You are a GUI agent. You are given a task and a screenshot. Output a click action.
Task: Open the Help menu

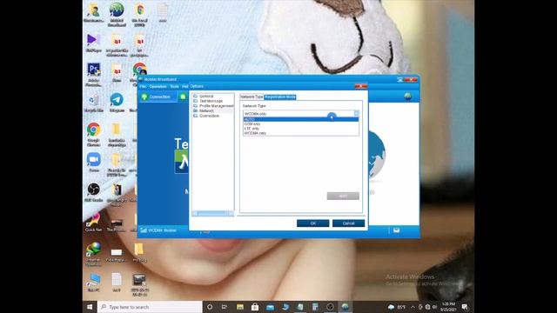tap(185, 87)
